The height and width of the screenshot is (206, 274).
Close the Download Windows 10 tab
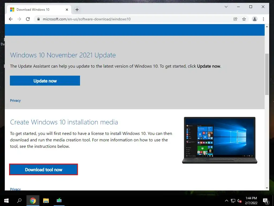pyautogui.click(x=67, y=10)
